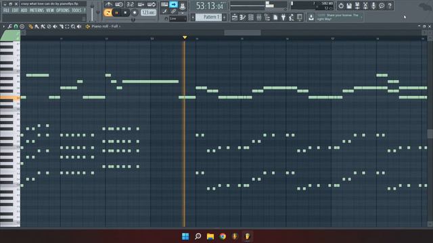
Task: Open the OPTIONS menu
Action: click(x=63, y=11)
